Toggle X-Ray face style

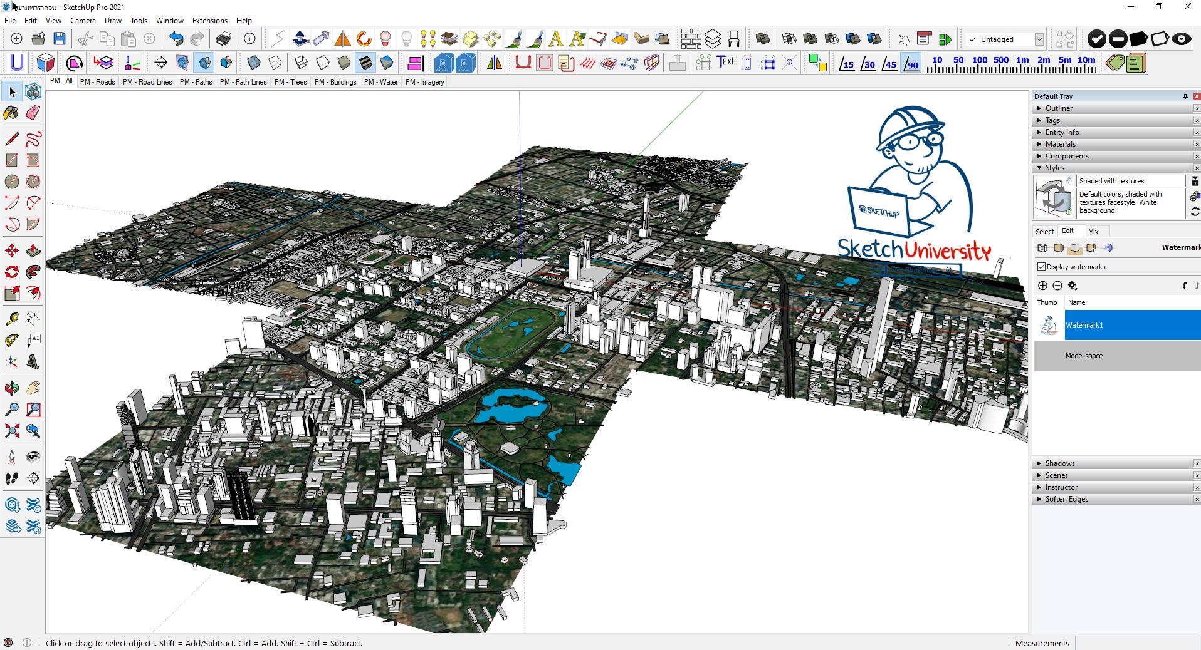tap(254, 63)
